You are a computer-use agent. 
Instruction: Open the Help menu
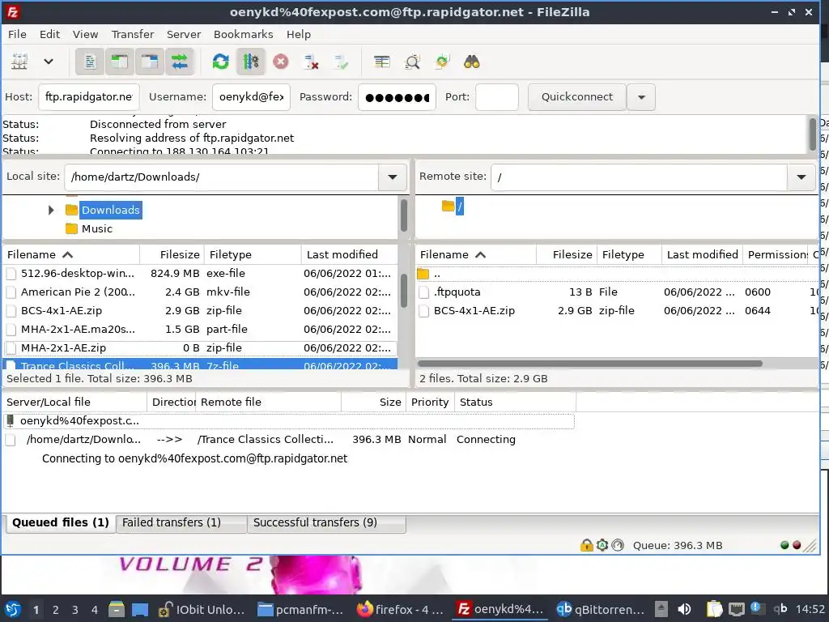(299, 34)
